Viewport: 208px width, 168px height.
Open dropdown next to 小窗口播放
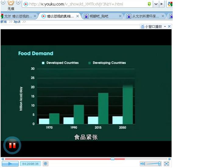click(x=165, y=27)
